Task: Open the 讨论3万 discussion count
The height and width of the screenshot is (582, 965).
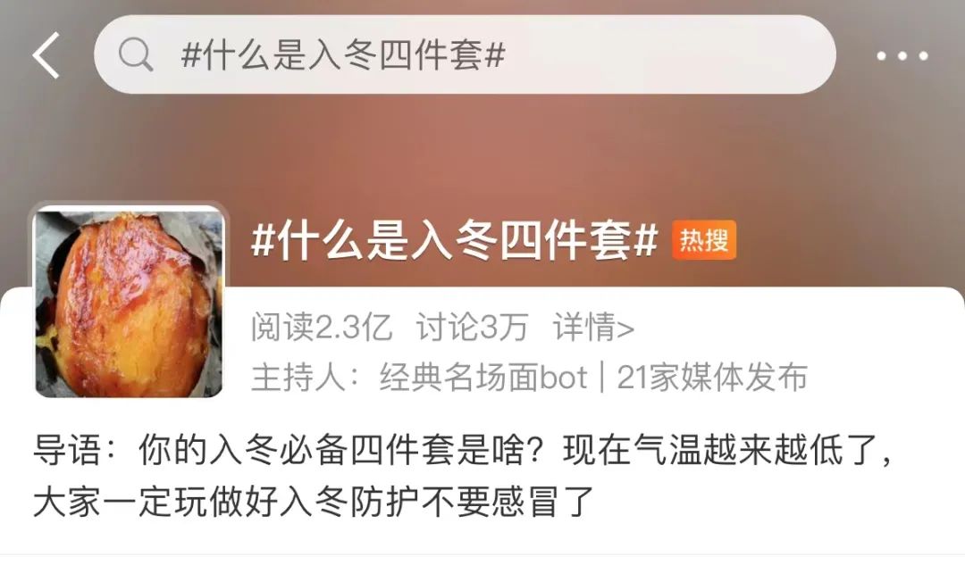Action: pos(472,327)
